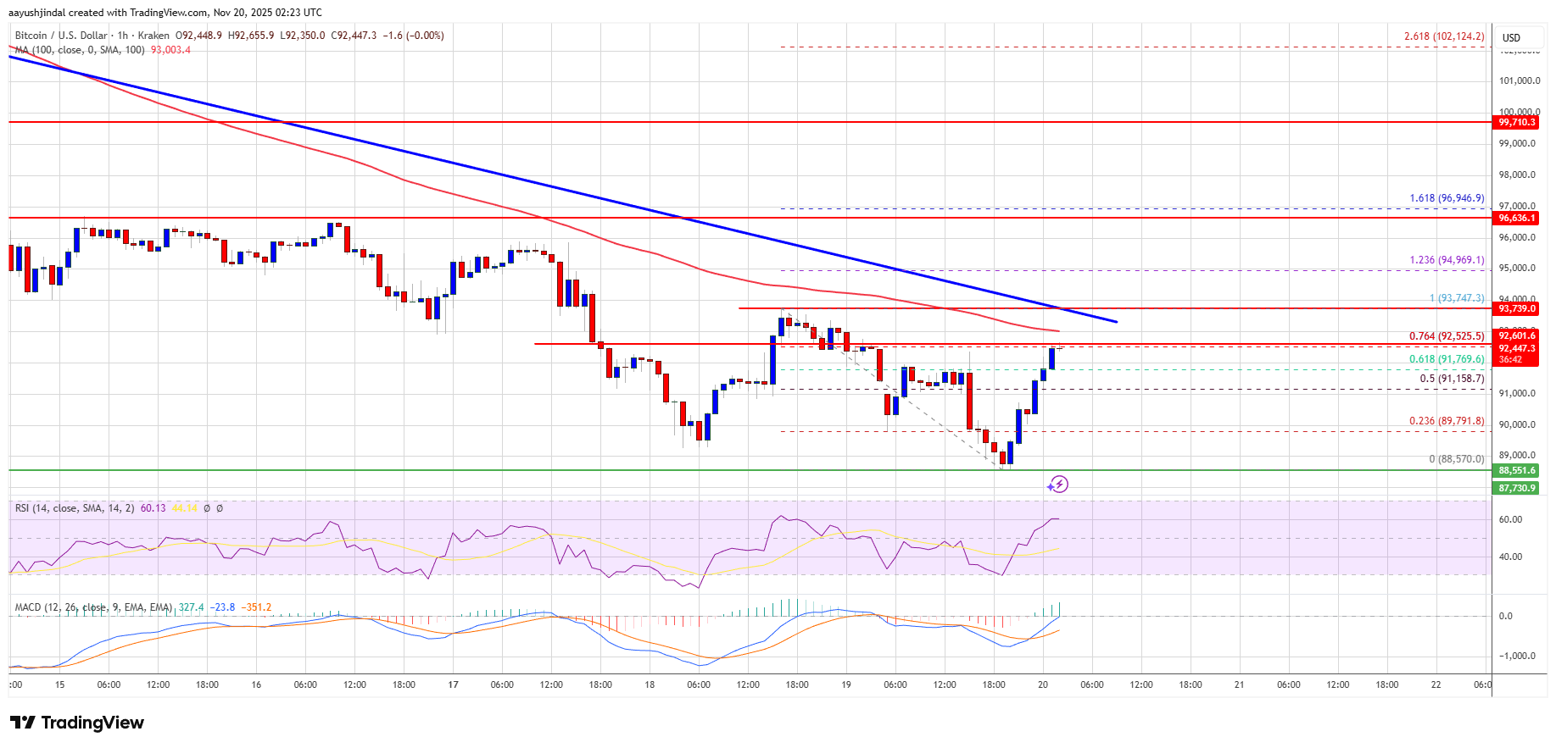Click the MA (100, close, 0, SMA, 100) legend

tap(80, 50)
